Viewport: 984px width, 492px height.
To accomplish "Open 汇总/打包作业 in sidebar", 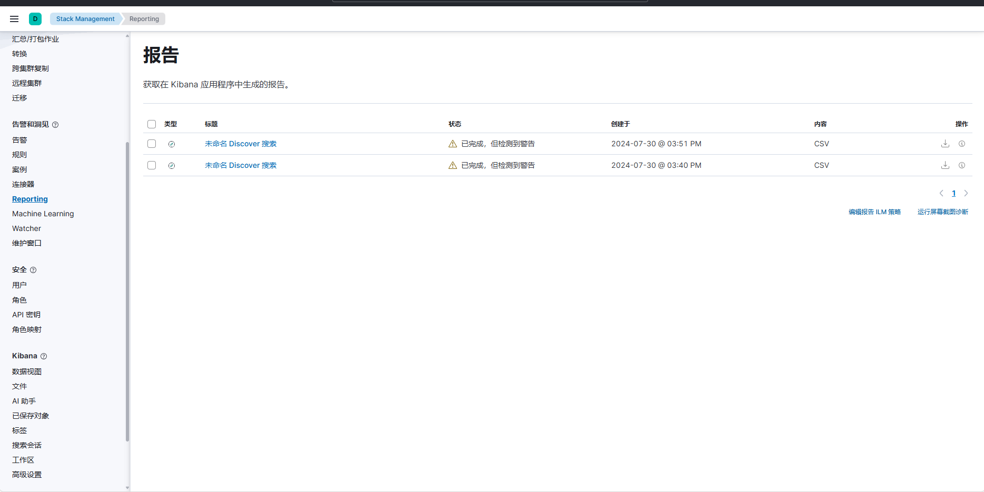I will 36,39.
